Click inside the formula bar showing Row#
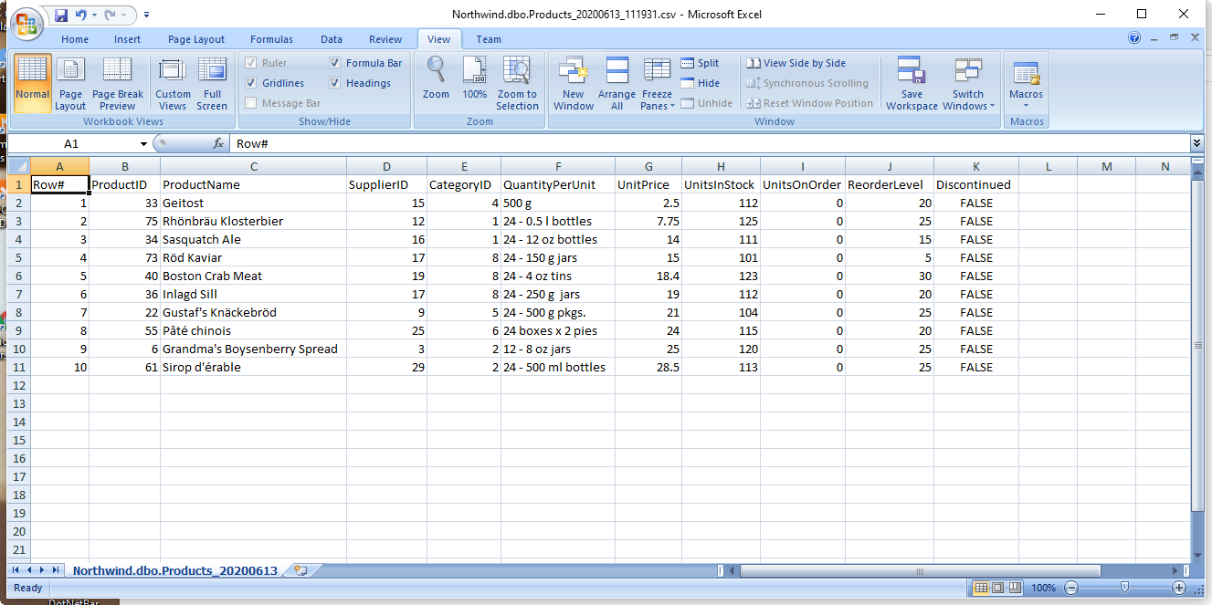This screenshot has width=1212, height=605. tap(710, 144)
